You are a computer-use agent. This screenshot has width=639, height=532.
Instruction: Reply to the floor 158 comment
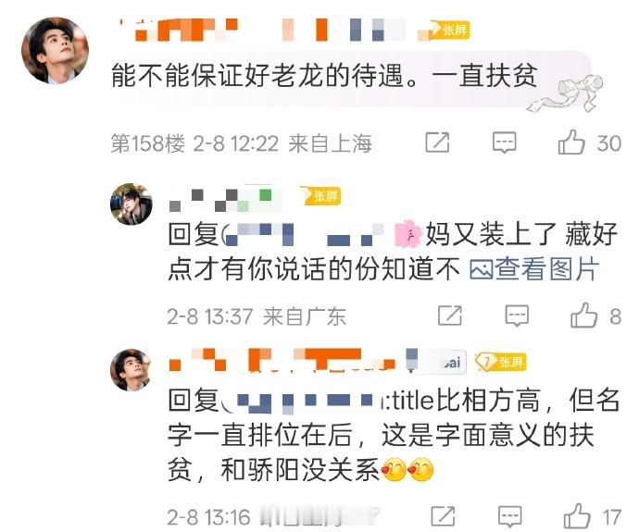pos(505,142)
